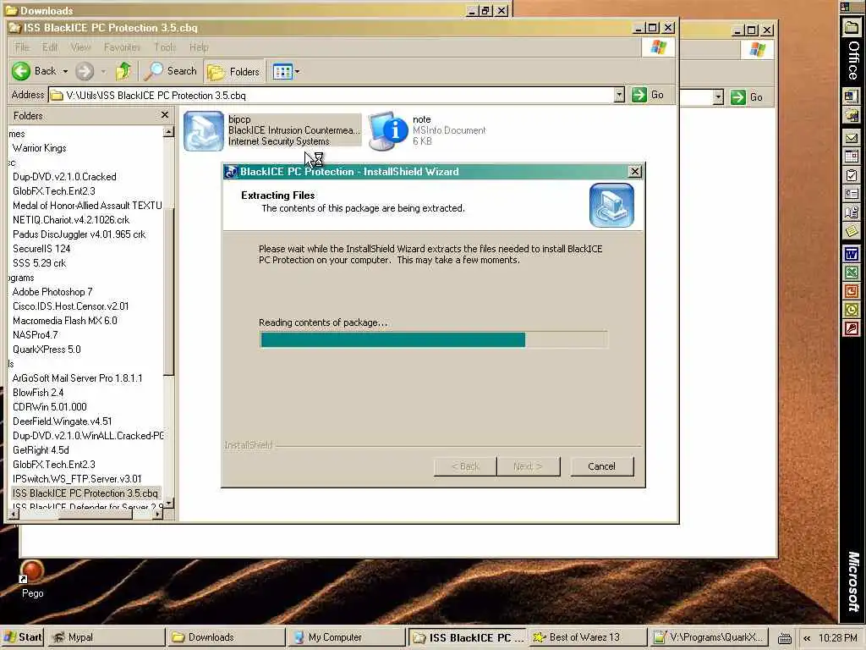The width and height of the screenshot is (866, 650).
Task: Open the Views dropdown arrow
Action: click(297, 71)
